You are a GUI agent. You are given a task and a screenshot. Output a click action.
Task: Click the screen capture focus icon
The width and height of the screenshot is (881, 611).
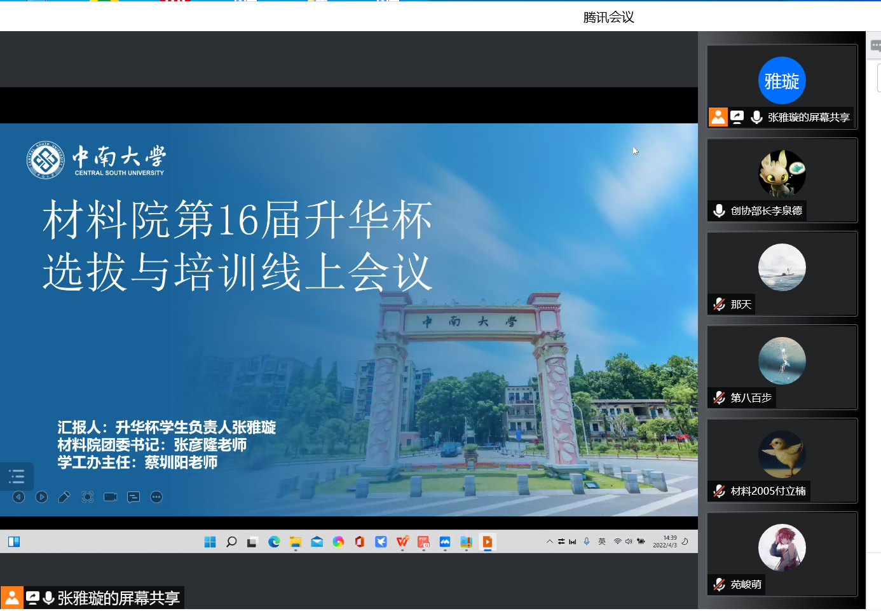point(88,497)
